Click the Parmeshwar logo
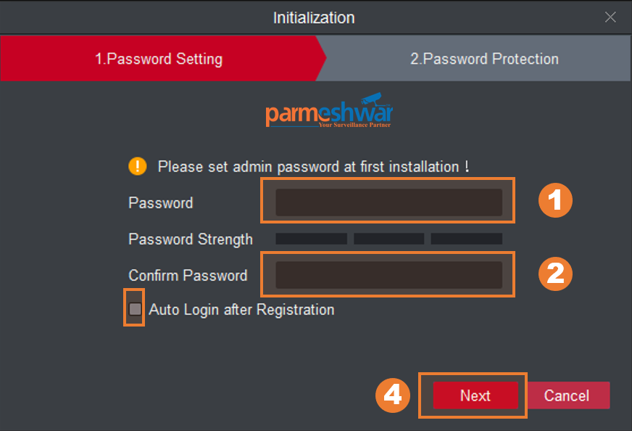This screenshot has width=632, height=431. (x=328, y=113)
